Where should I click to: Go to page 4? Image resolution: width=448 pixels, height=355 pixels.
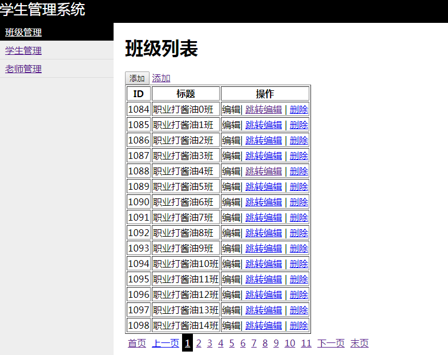pyautogui.click(x=220, y=343)
